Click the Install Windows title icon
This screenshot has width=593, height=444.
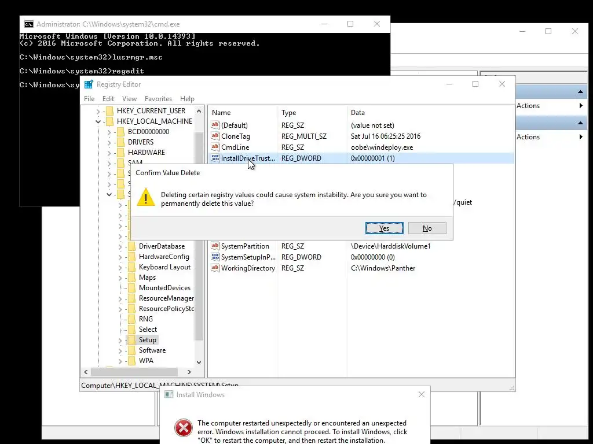click(x=169, y=394)
